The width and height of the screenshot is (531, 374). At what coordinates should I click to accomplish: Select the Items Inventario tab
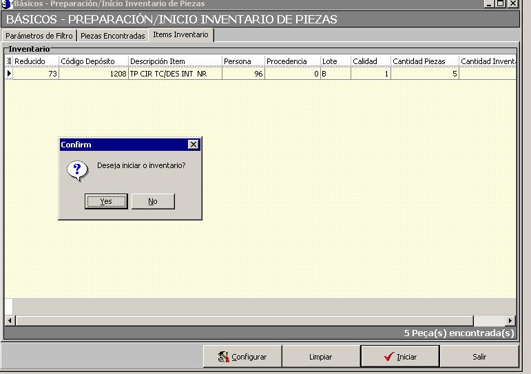pos(180,34)
